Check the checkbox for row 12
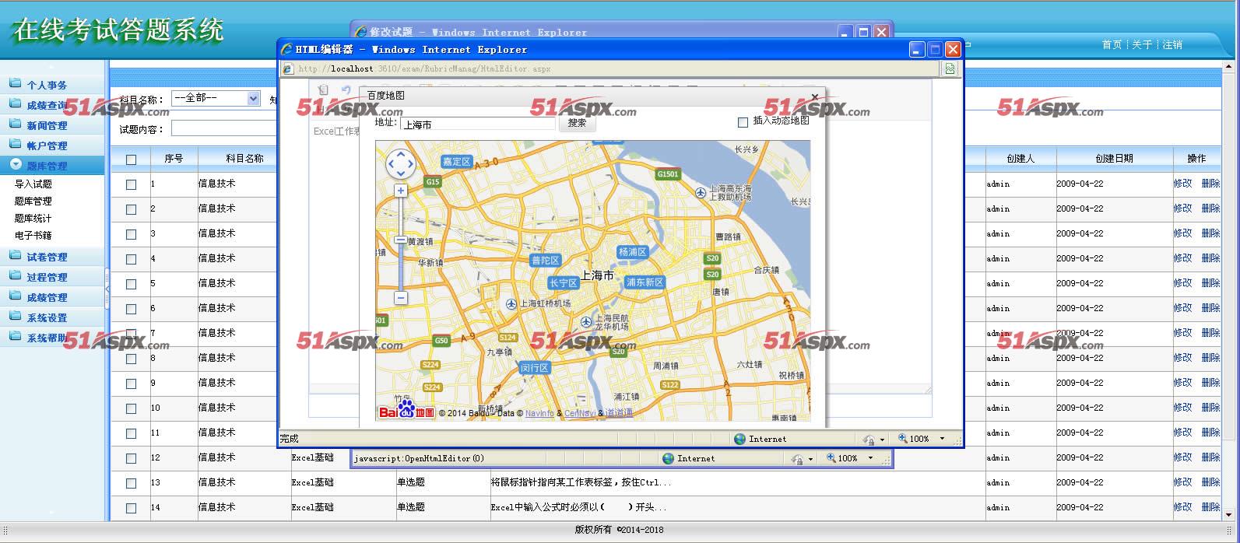 click(131, 458)
